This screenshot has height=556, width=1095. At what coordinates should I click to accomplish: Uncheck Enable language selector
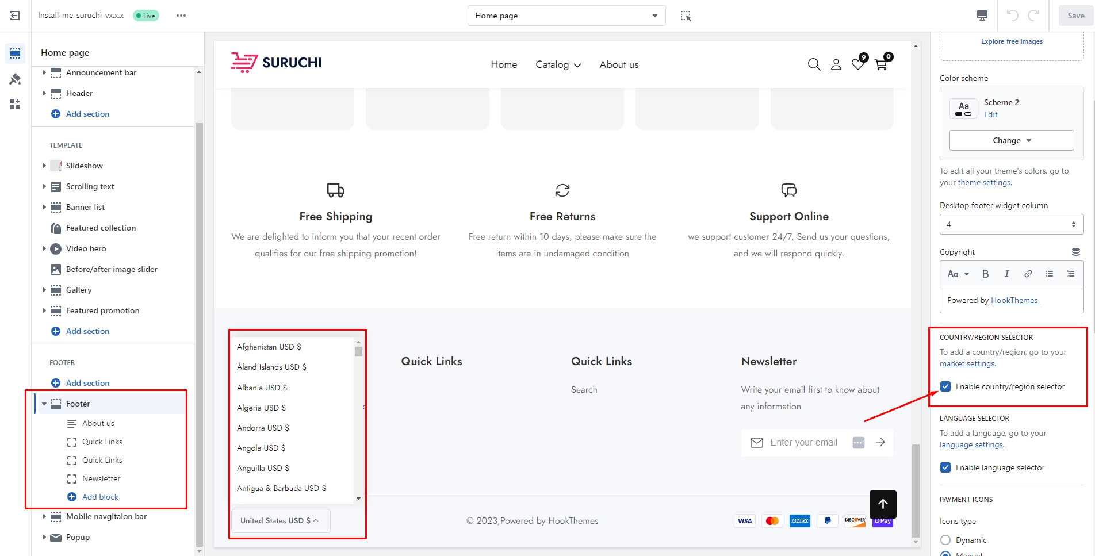click(945, 467)
